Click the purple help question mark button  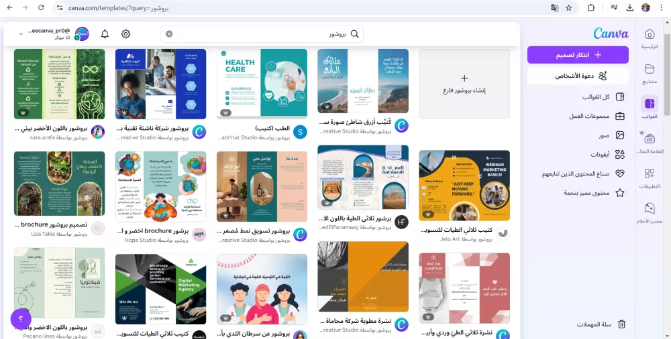pos(21,318)
